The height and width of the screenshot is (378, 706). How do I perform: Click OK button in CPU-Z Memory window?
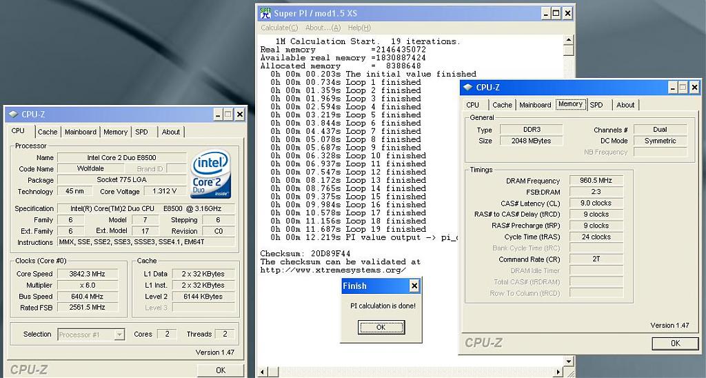(x=676, y=344)
